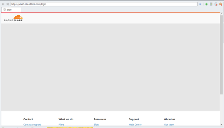Viewport: 224px width, 128px height.
Task: Click the Resources footer heading
Action: coord(100,119)
